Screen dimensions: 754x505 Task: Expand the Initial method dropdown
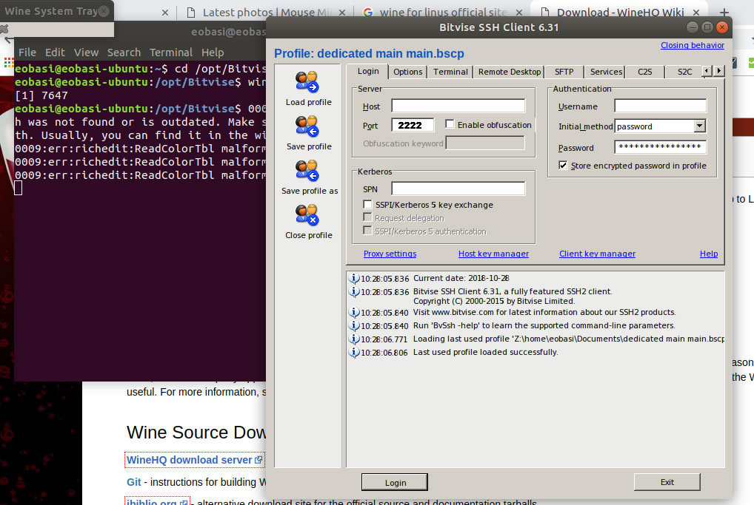pyautogui.click(x=700, y=126)
